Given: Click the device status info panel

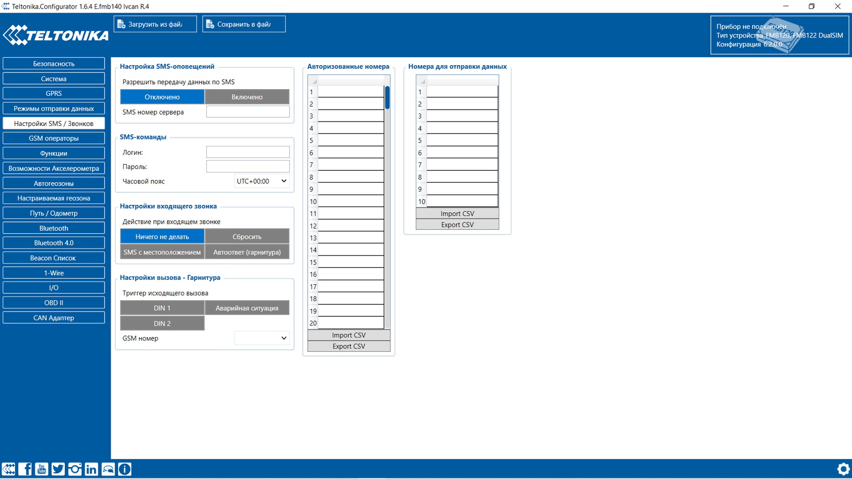Looking at the screenshot, I should point(779,35).
